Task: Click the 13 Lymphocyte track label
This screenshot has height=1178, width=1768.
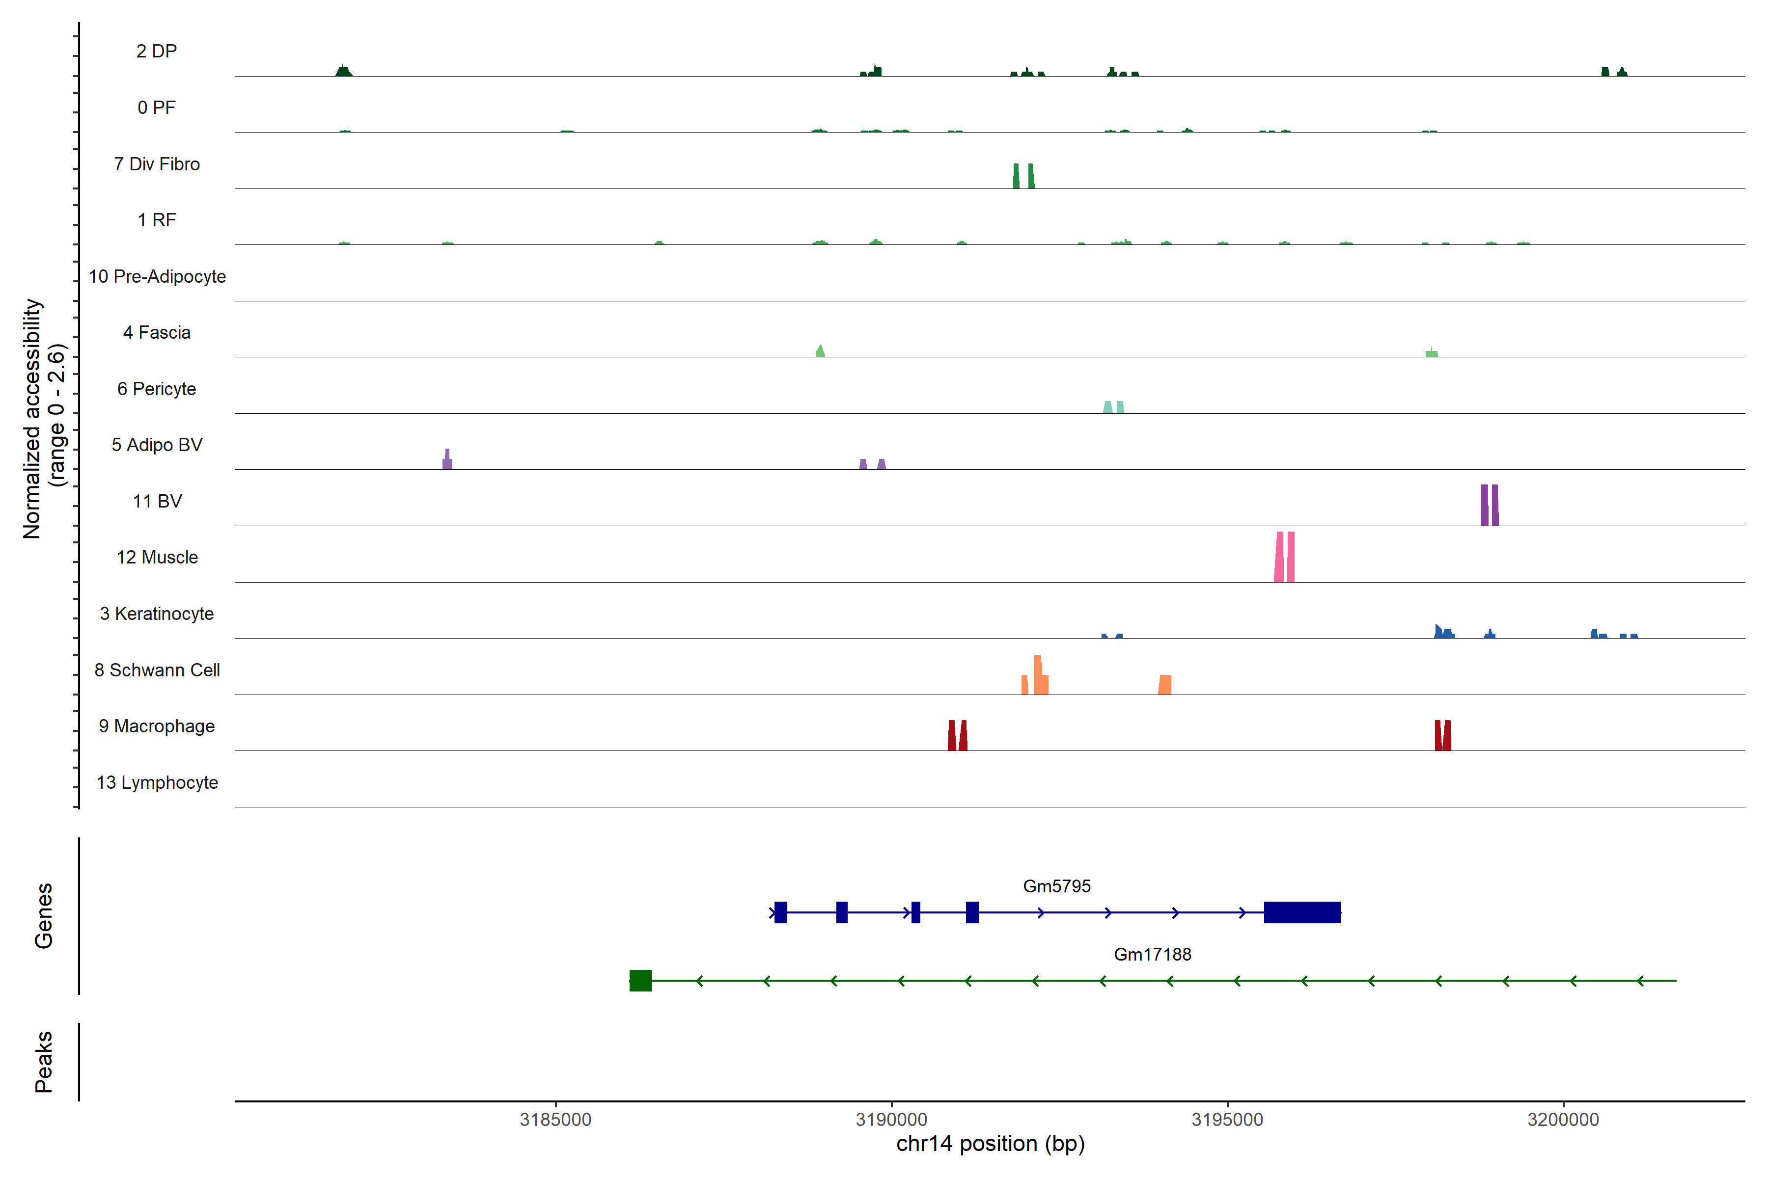Action: [x=156, y=782]
